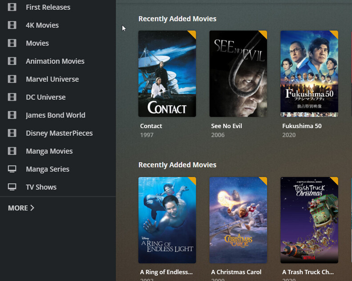Click the Fukushima 50 title link
The image size is (352, 281).
[x=302, y=126]
